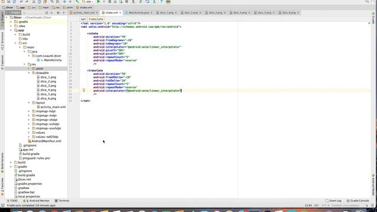377x212 pixels.
Task: Select AndroidManifest.xml in the project tree
Action: [44, 141]
